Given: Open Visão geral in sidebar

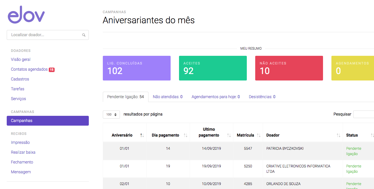Looking at the screenshot, I should point(21,59).
